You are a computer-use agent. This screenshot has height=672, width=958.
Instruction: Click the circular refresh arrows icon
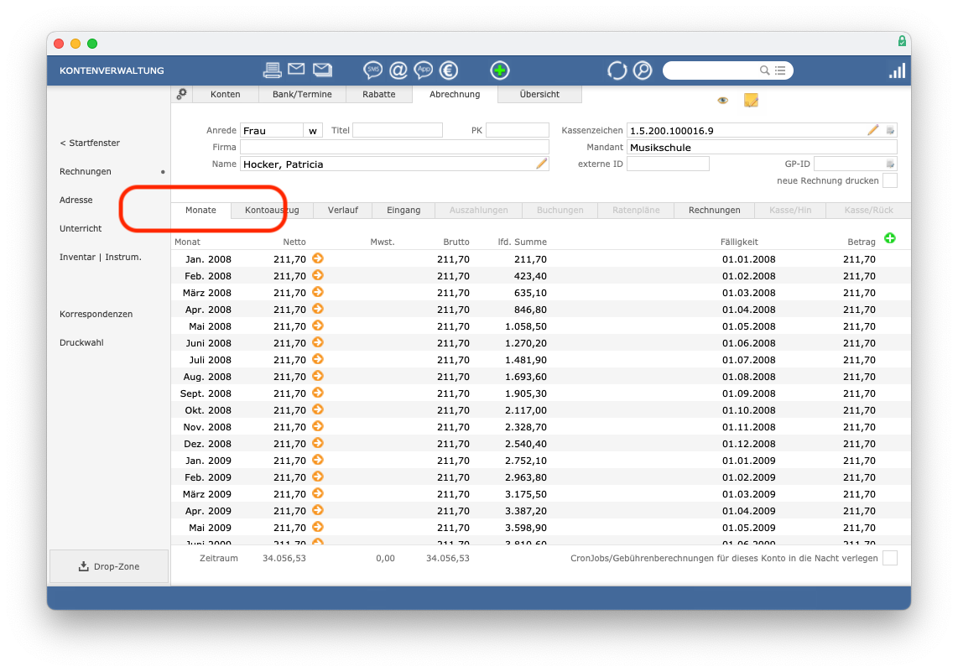(617, 70)
